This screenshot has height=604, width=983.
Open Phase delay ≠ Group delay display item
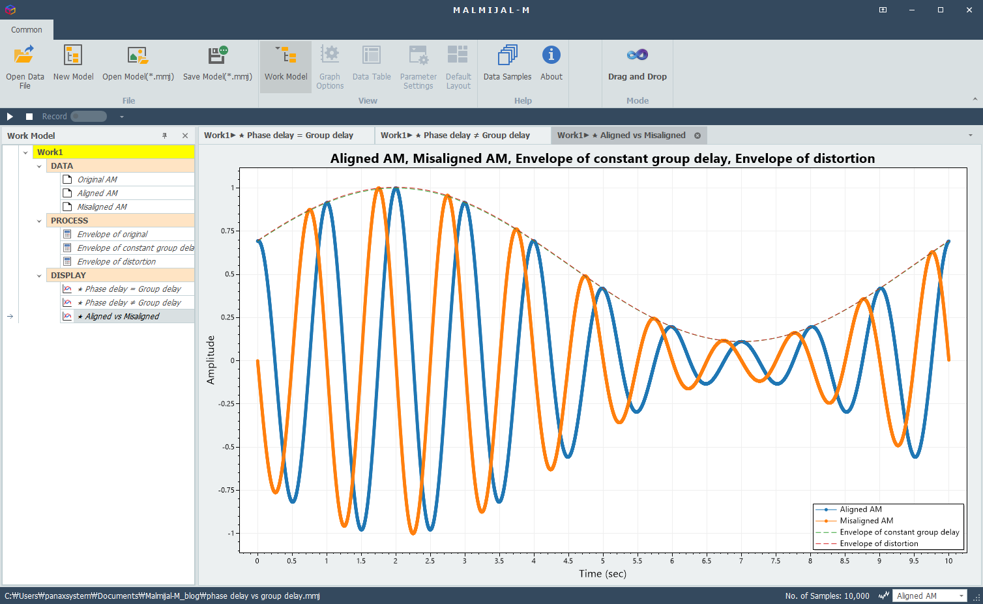(129, 303)
